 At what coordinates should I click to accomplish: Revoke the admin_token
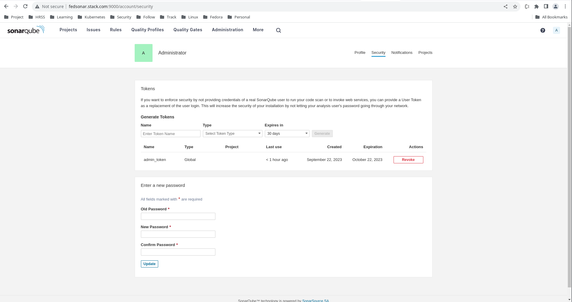[x=408, y=159]
